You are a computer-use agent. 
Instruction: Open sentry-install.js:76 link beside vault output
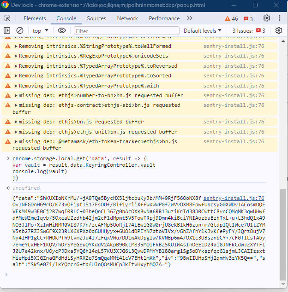(234, 198)
